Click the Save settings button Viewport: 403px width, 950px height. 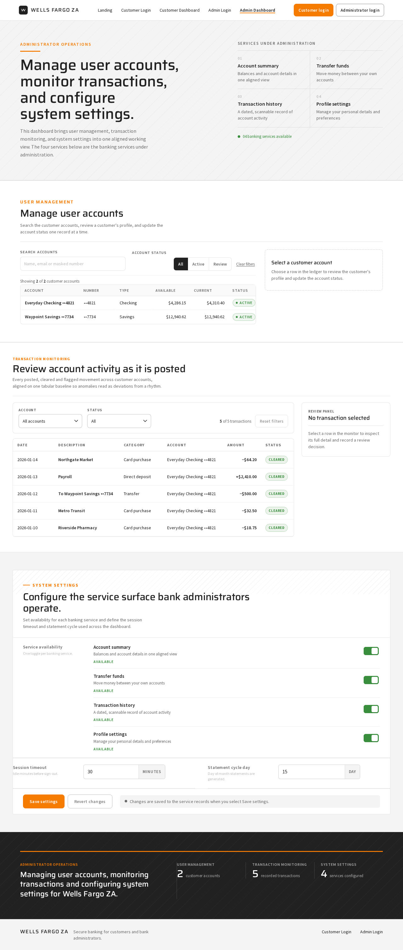tap(44, 801)
